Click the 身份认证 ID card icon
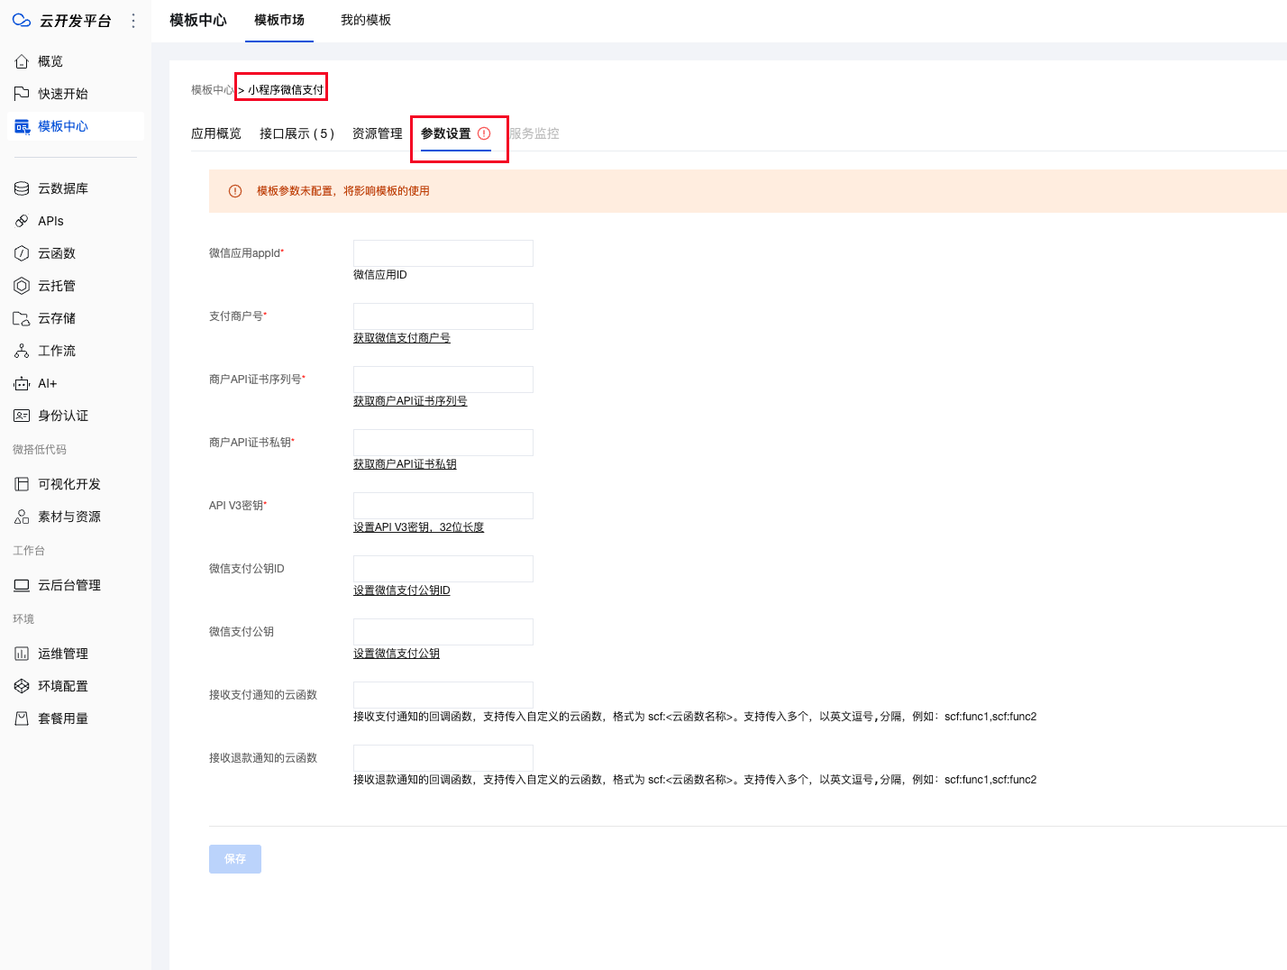The image size is (1287, 970). 22,416
